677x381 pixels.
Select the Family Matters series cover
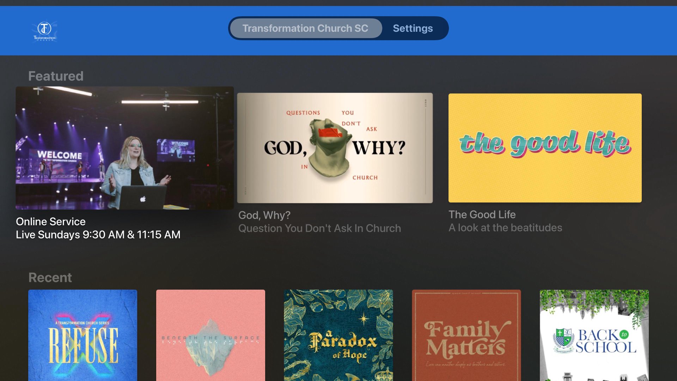pos(466,335)
